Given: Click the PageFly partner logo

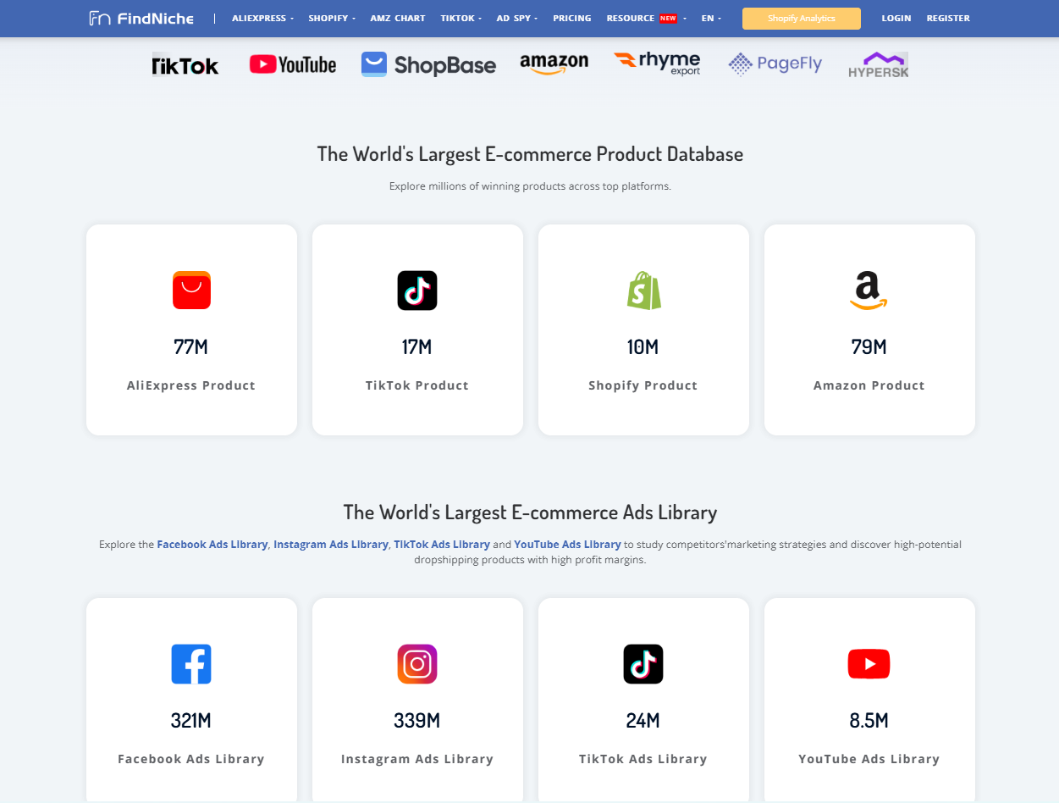Looking at the screenshot, I should 775,64.
